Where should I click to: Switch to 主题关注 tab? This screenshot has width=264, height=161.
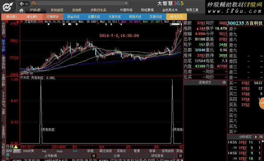tap(94, 17)
